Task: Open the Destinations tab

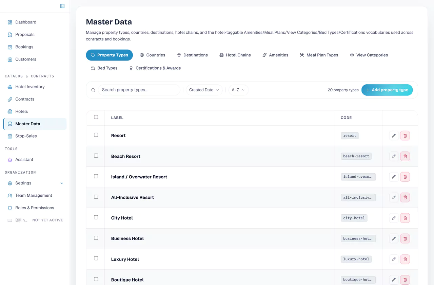Action: click(x=192, y=55)
